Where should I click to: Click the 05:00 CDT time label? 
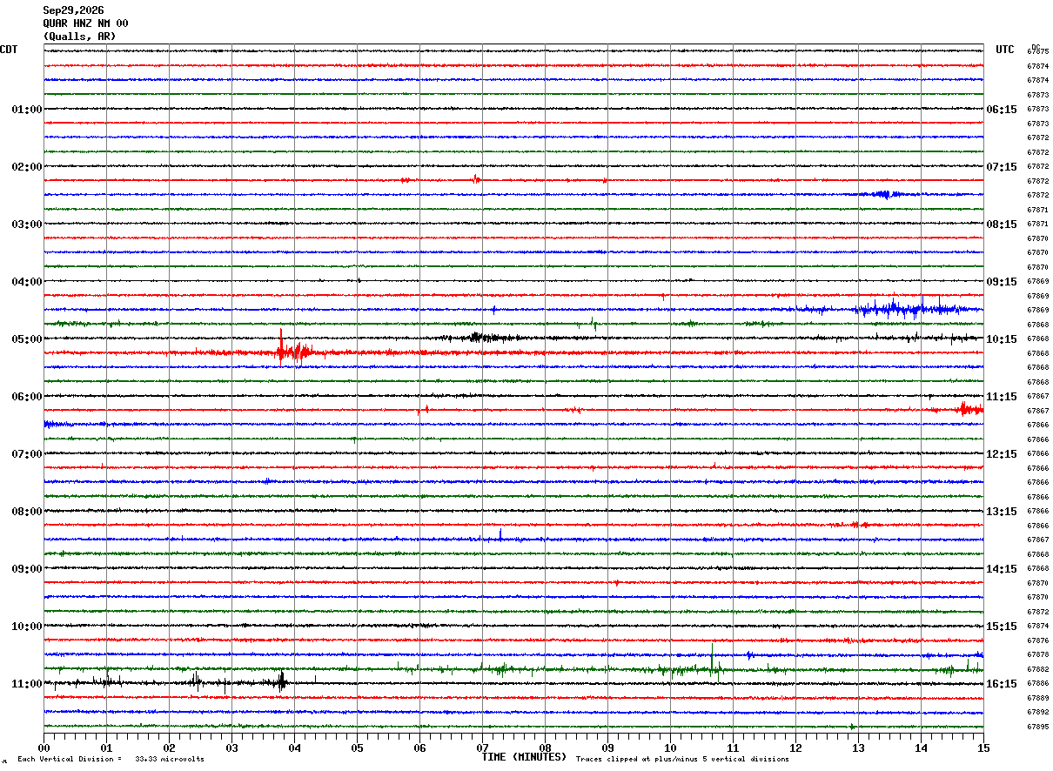pyautogui.click(x=27, y=339)
